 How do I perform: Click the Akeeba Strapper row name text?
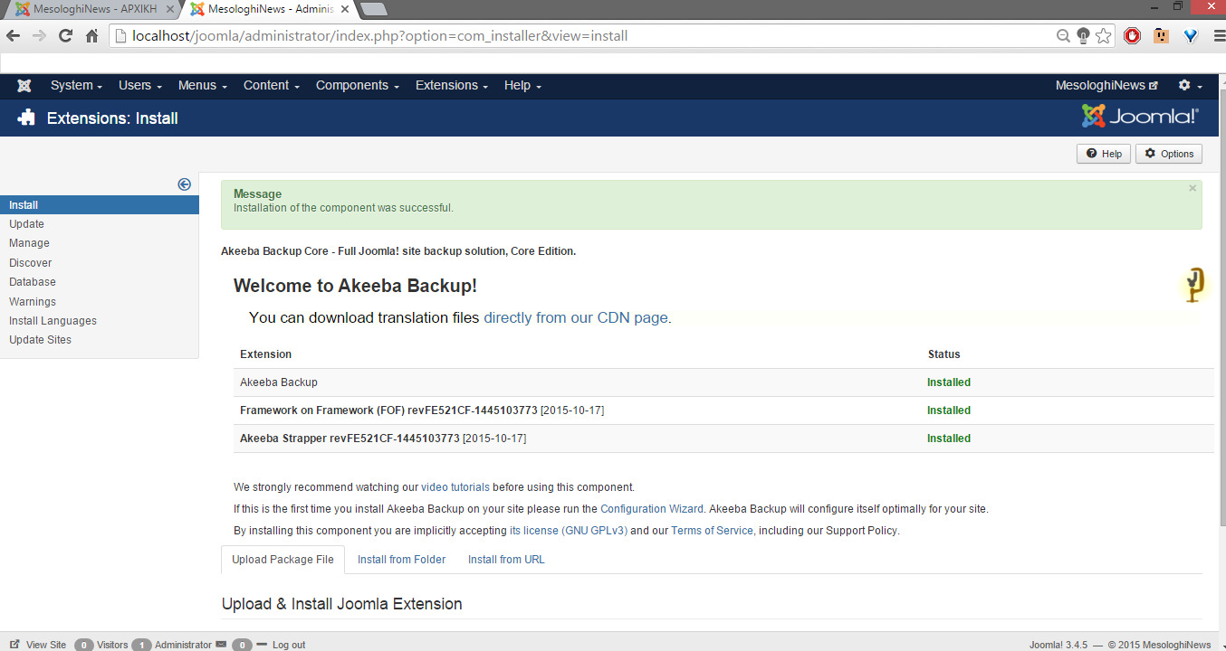(x=383, y=439)
